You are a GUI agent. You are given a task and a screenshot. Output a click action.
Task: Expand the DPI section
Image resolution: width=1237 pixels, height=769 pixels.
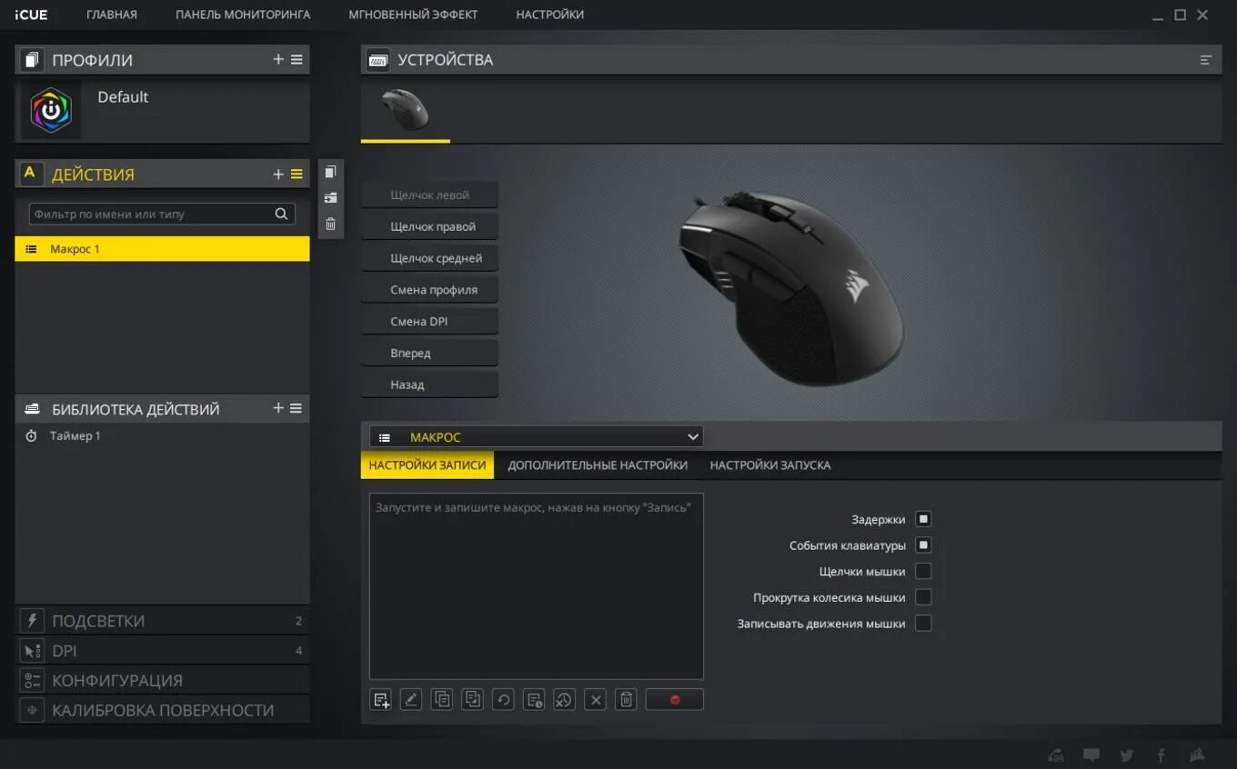point(162,651)
